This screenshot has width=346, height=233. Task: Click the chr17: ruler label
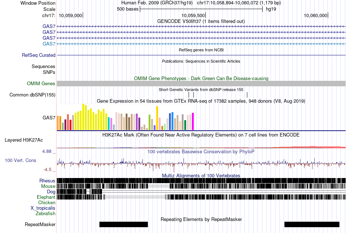(49, 15)
